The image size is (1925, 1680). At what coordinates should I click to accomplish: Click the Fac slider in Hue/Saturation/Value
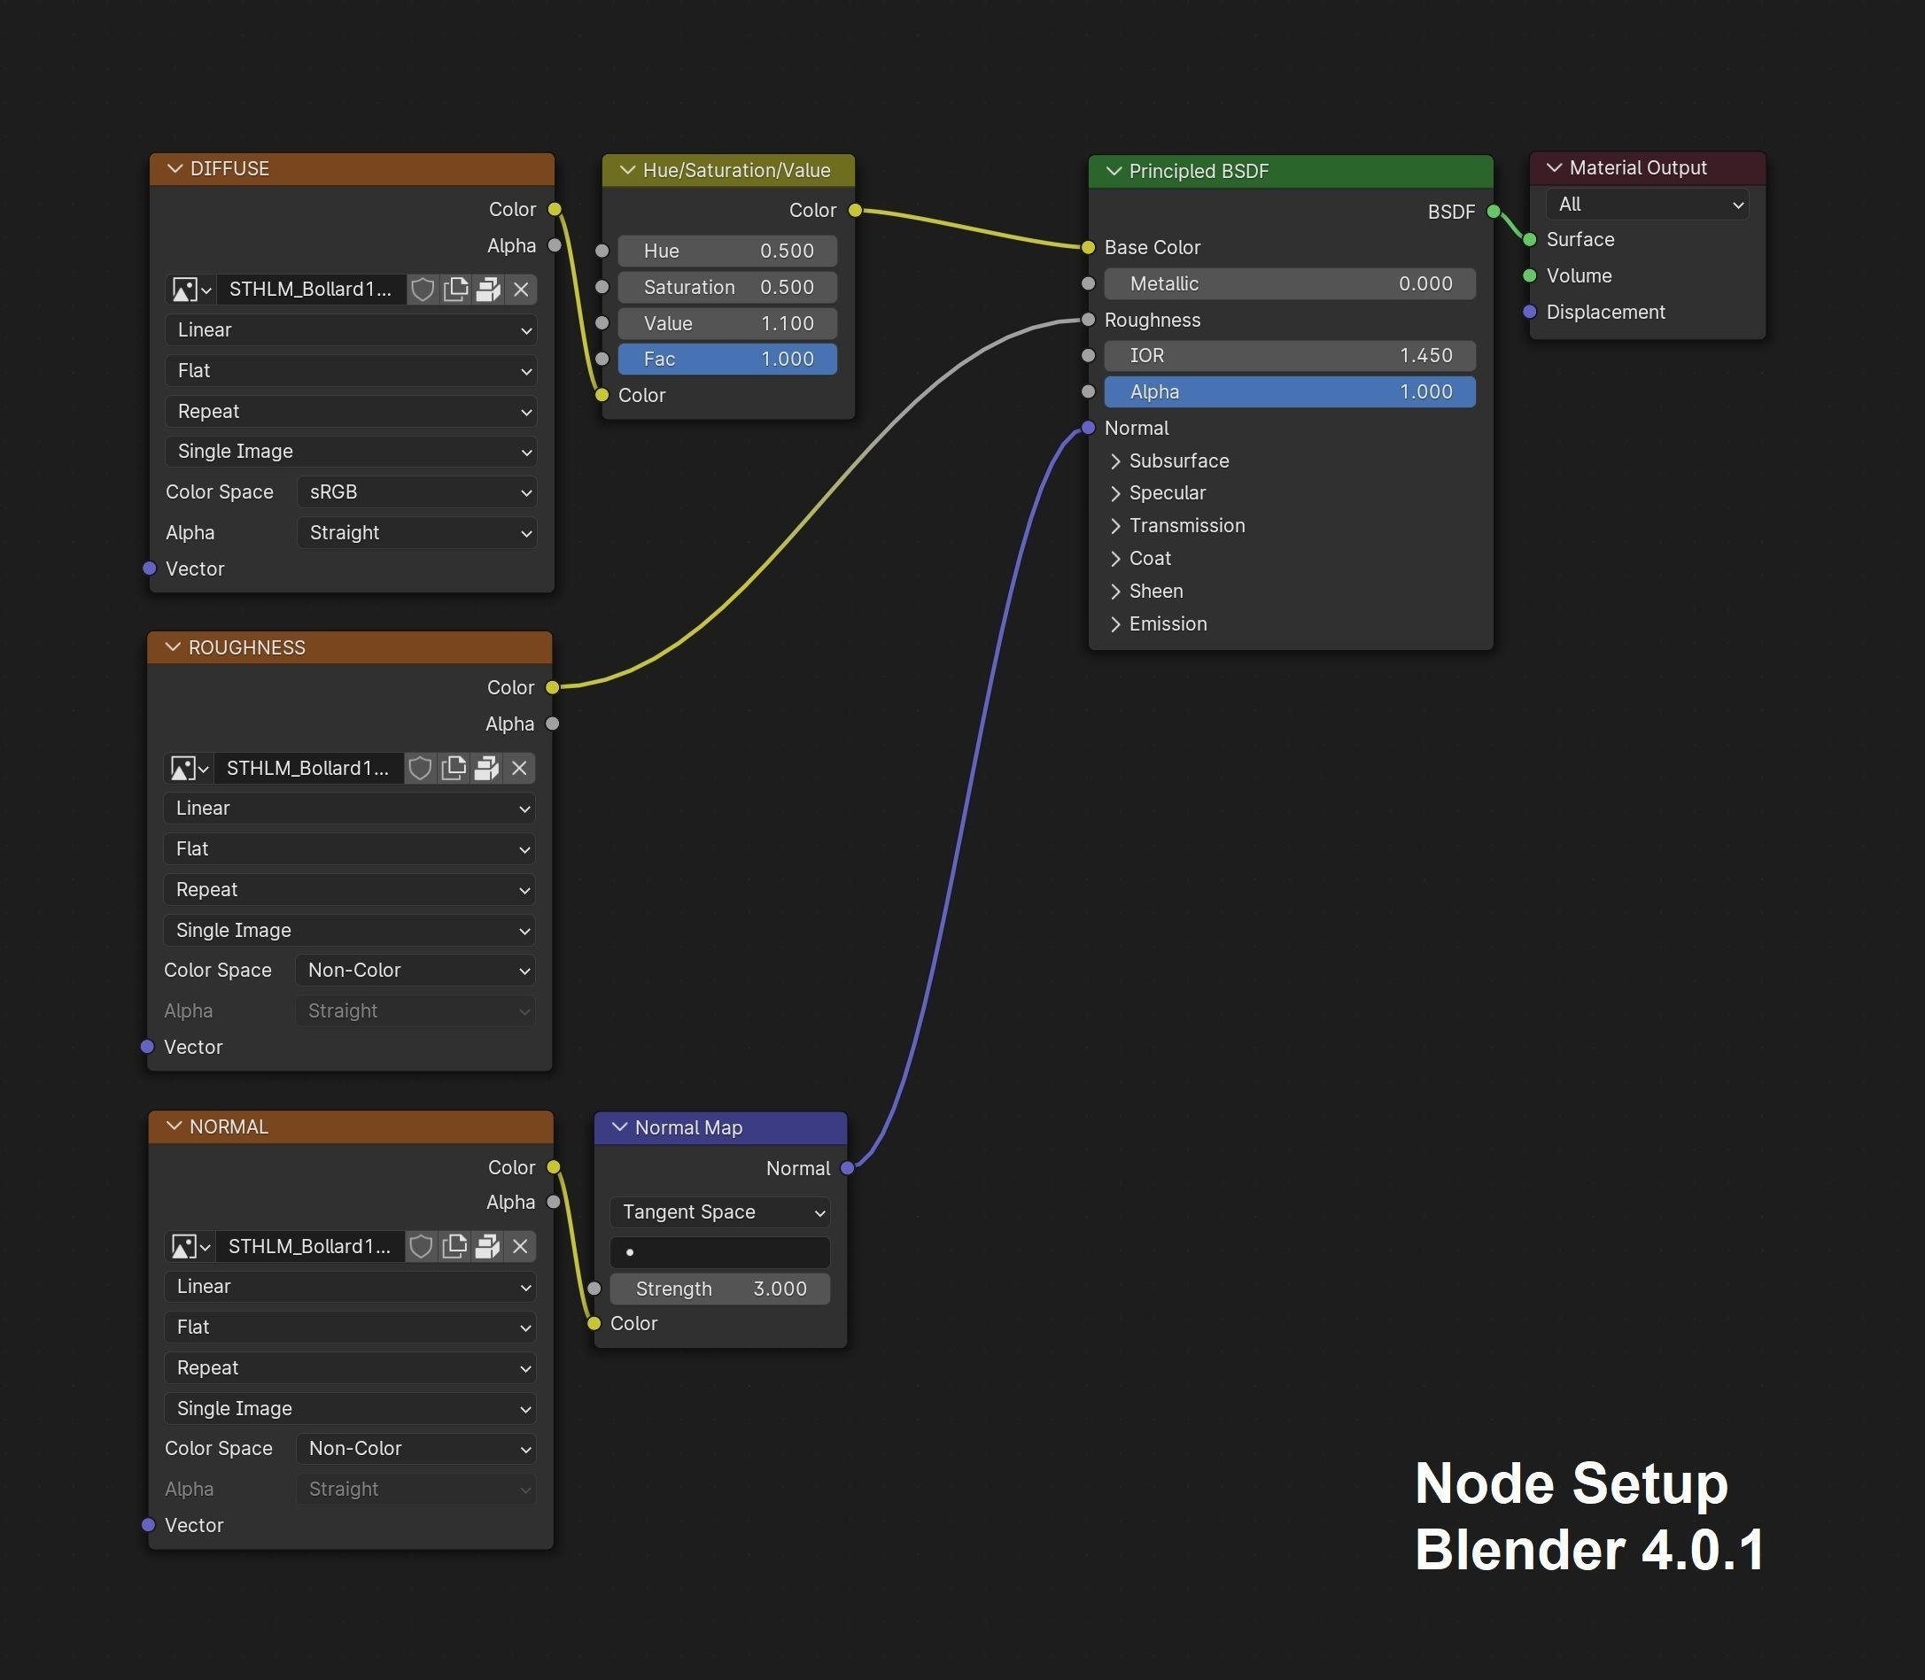[726, 359]
